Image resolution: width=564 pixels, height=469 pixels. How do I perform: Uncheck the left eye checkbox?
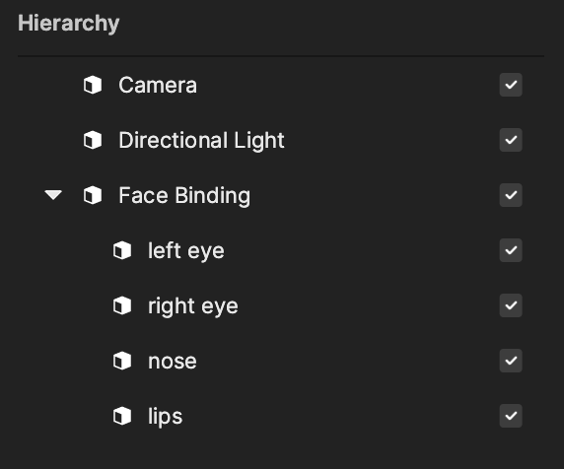pos(511,250)
